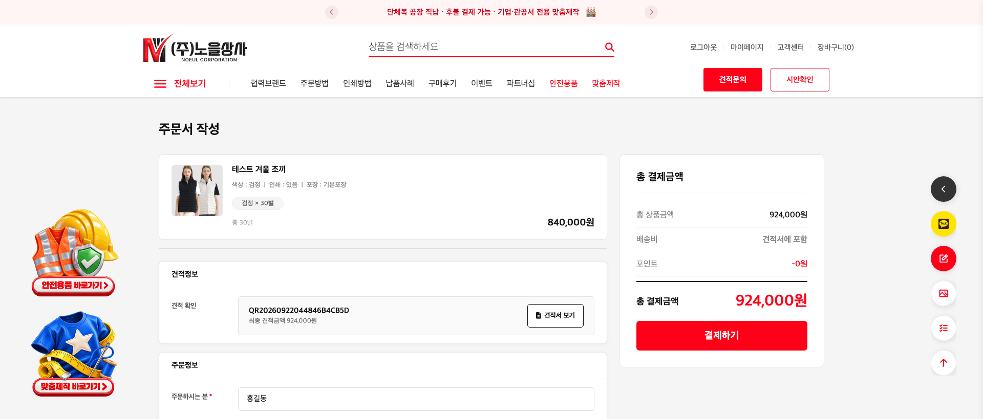The height and width of the screenshot is (419, 983).
Task: Open 장바구니(0) cart link
Action: pos(836,47)
